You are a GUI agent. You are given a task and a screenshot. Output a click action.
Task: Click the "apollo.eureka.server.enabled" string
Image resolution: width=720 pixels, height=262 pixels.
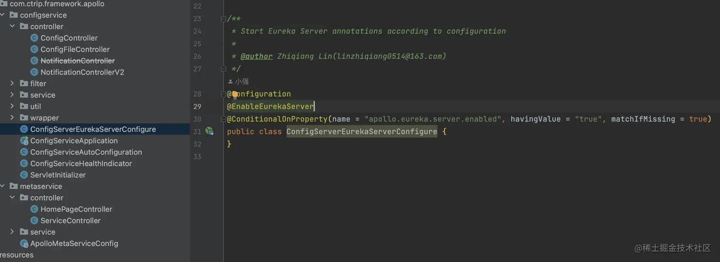pos(433,119)
